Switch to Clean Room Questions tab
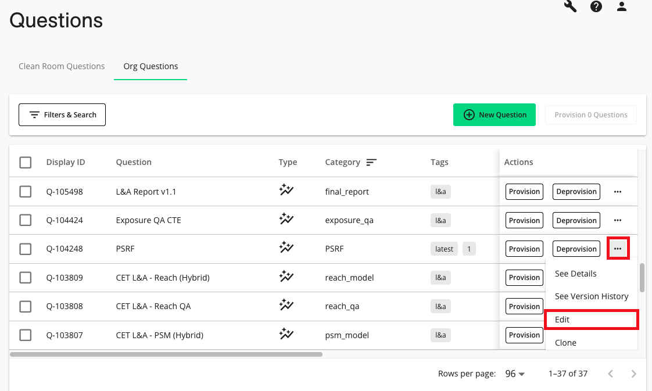 coord(62,66)
